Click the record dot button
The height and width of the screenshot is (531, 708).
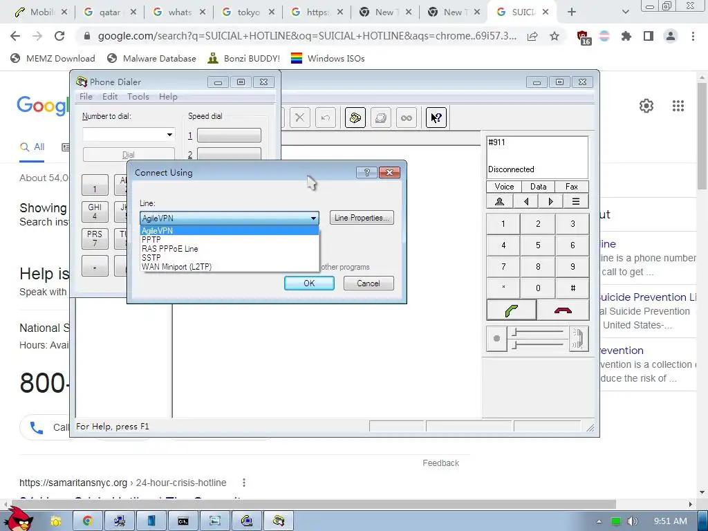[x=496, y=338]
